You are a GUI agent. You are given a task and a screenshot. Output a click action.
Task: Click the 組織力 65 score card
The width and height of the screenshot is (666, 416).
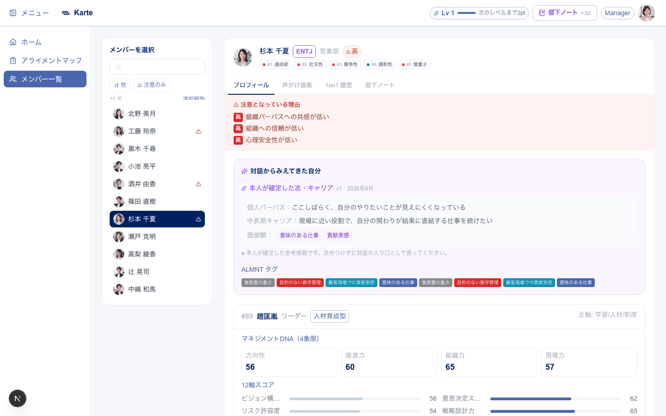click(489, 362)
